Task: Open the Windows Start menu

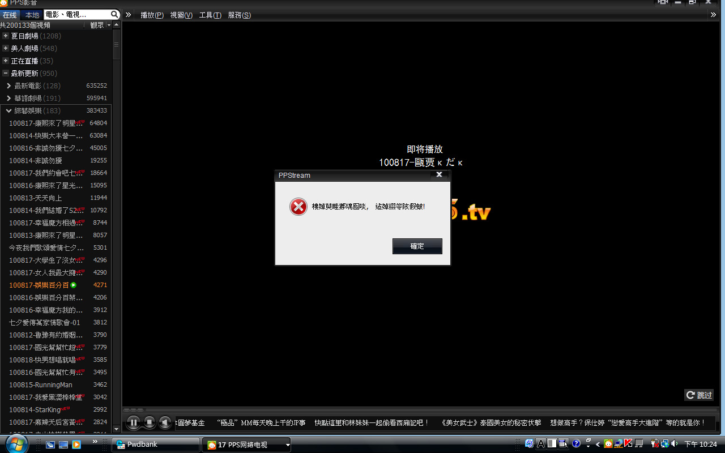Action: click(16, 444)
